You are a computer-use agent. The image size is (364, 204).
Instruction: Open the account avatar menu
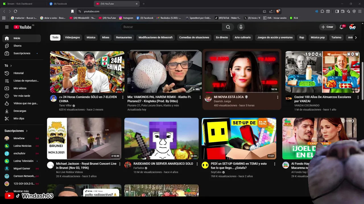point(353,27)
